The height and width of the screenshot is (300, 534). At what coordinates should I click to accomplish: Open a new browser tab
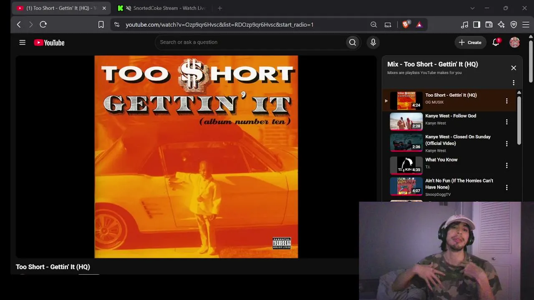pyautogui.click(x=220, y=8)
